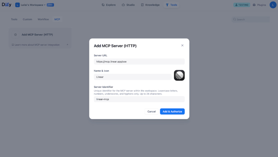Viewport: 278px width, 157px height.
Task: Switch to the Explore section
Action: click(109, 5)
